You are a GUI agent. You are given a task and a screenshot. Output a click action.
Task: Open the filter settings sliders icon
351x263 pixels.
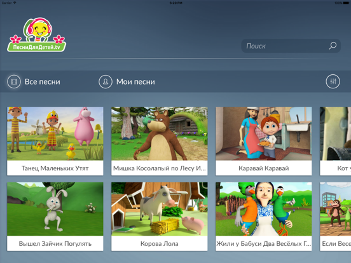[x=333, y=81]
